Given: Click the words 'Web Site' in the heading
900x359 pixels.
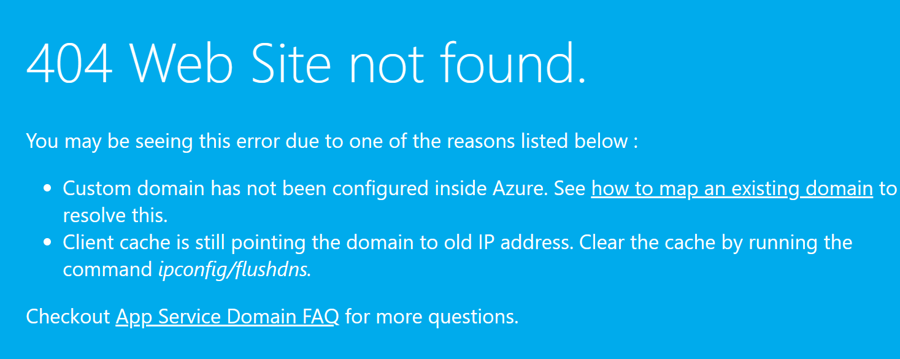Looking at the screenshot, I should (231, 63).
